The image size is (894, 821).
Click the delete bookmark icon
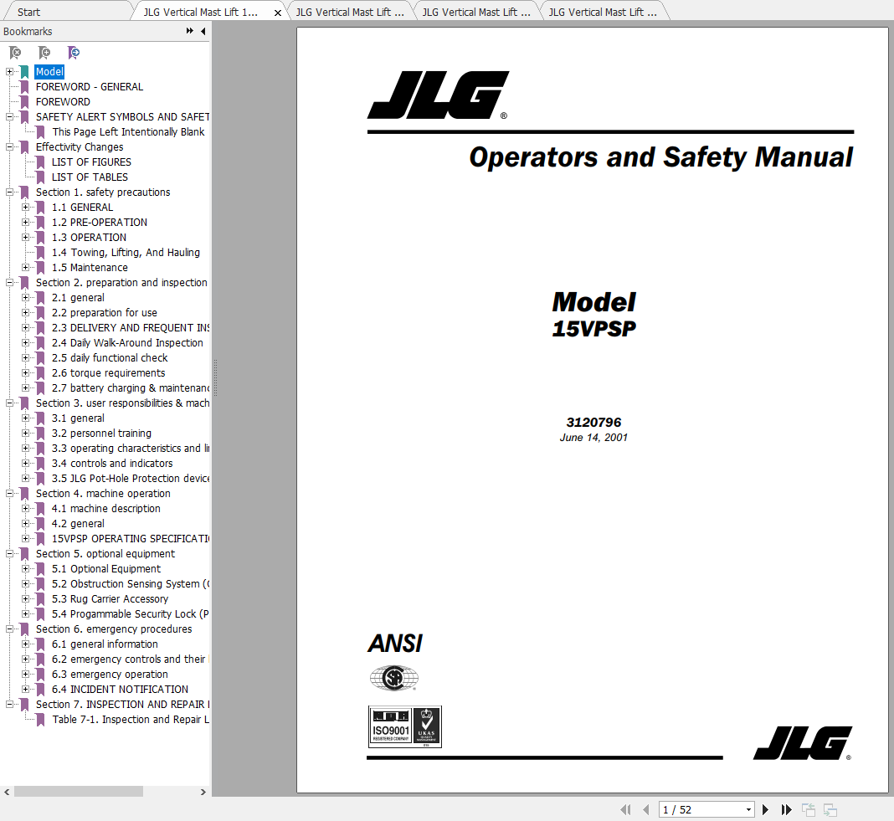(x=15, y=53)
